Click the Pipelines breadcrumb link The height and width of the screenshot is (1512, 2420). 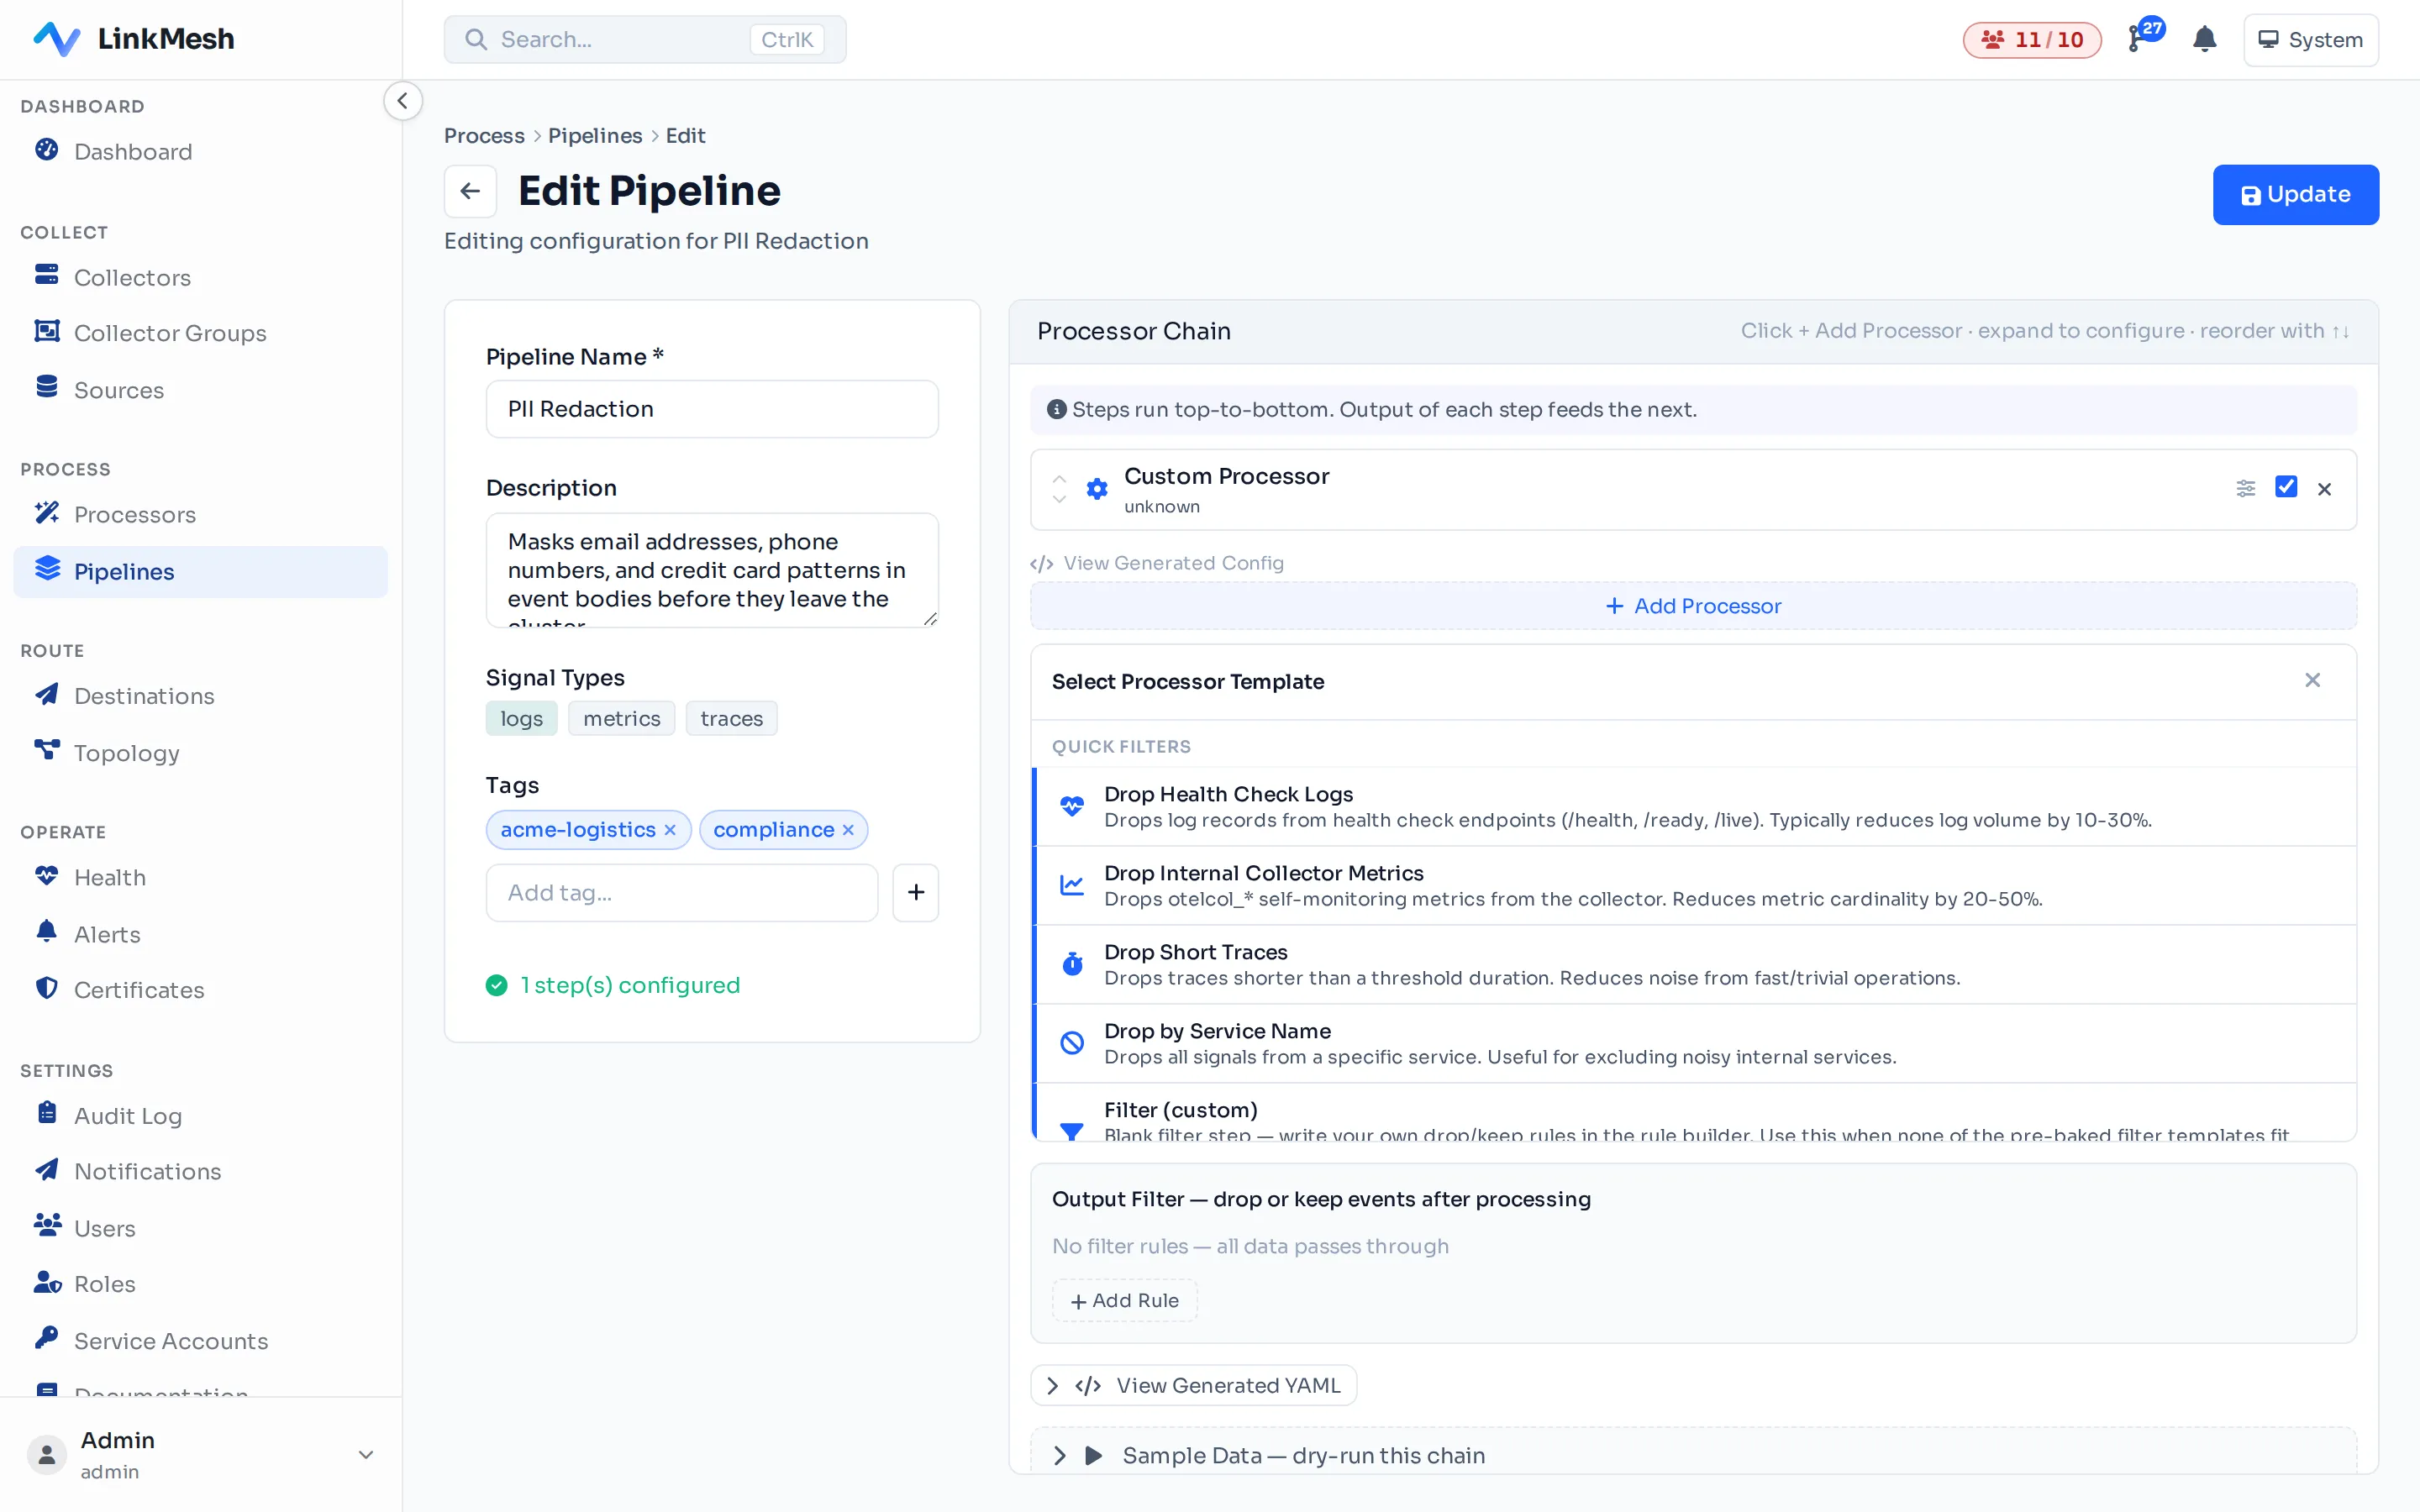pos(595,135)
